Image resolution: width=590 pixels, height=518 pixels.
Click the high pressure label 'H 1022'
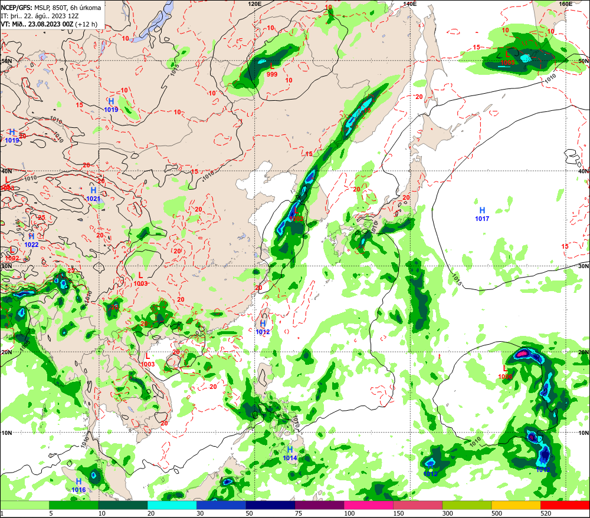[32, 240]
